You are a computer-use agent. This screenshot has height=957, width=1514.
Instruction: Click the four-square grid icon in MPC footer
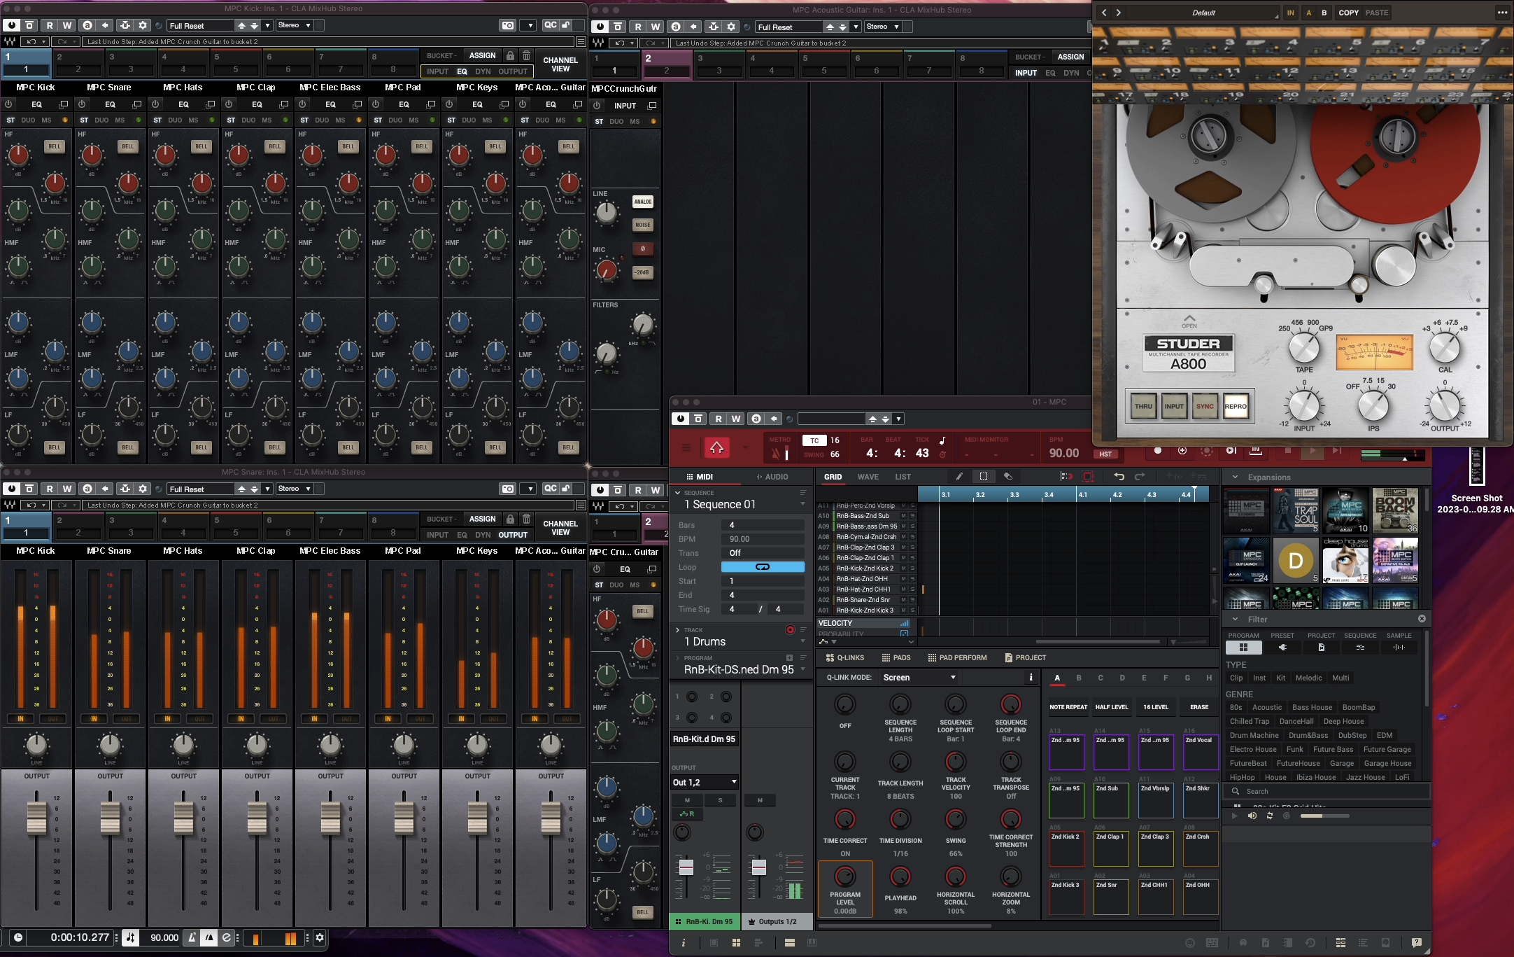tap(736, 943)
